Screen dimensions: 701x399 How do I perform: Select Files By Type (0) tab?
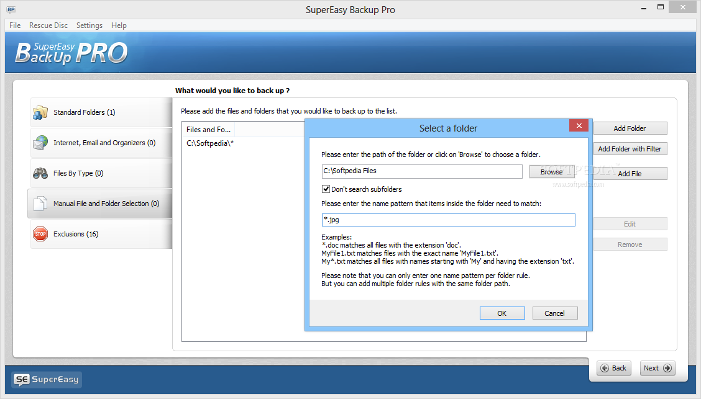click(101, 173)
